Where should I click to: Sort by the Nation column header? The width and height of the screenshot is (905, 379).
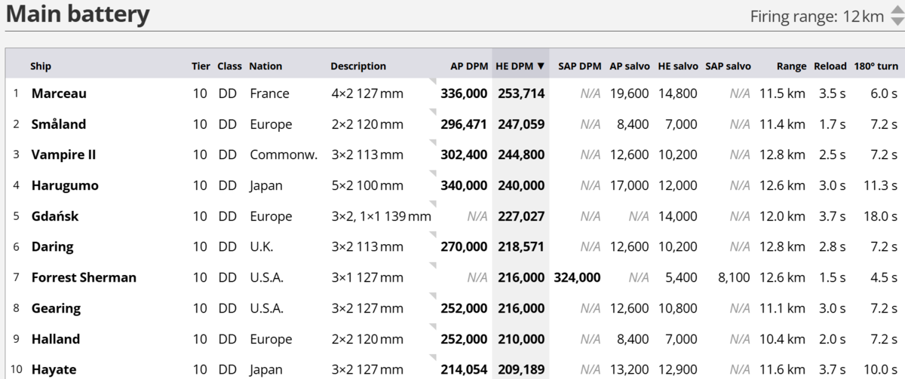(x=265, y=66)
